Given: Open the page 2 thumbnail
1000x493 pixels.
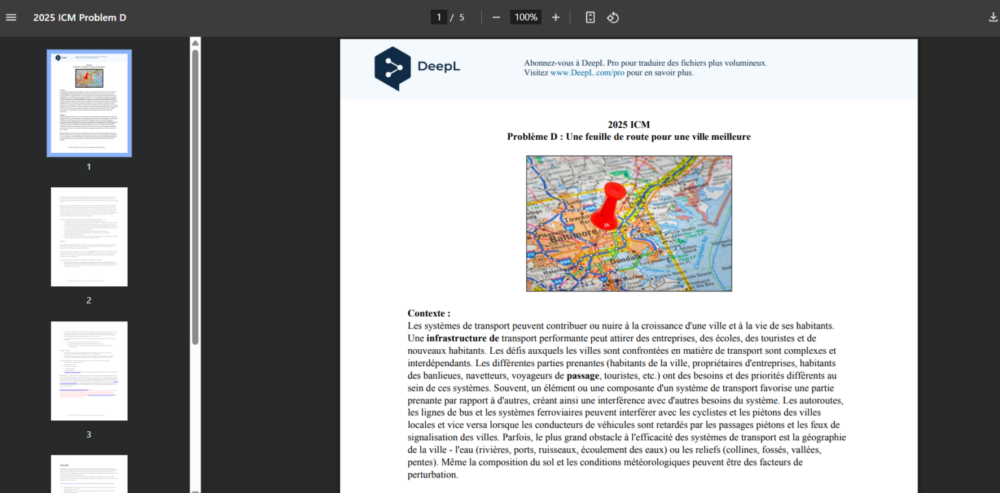Looking at the screenshot, I should pyautogui.click(x=89, y=237).
